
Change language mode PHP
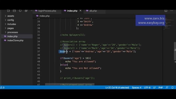[161, 87]
